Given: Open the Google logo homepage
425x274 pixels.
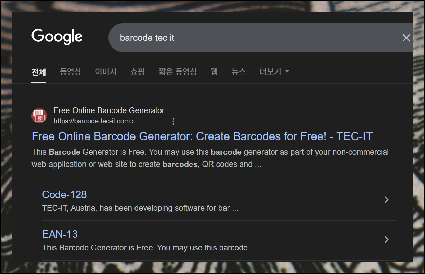Looking at the screenshot, I should 57,37.
